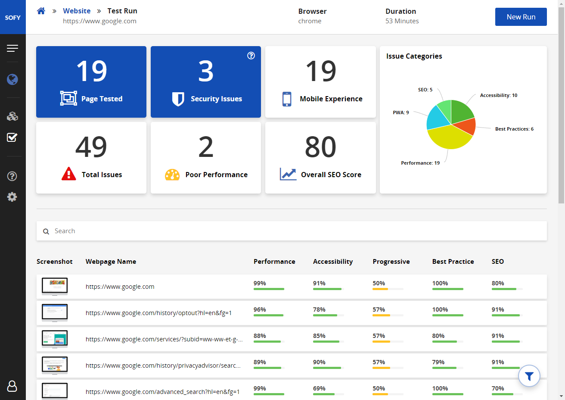565x400 pixels.
Task: Click the trend chart icon on SEO Score
Action: pyautogui.click(x=288, y=174)
